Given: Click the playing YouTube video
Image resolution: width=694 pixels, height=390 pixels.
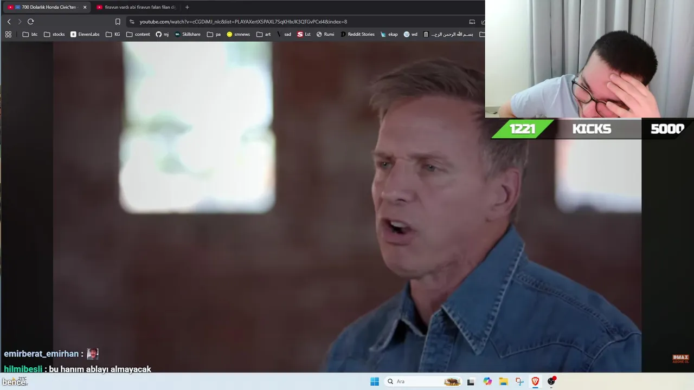Looking at the screenshot, I should click(347, 207).
